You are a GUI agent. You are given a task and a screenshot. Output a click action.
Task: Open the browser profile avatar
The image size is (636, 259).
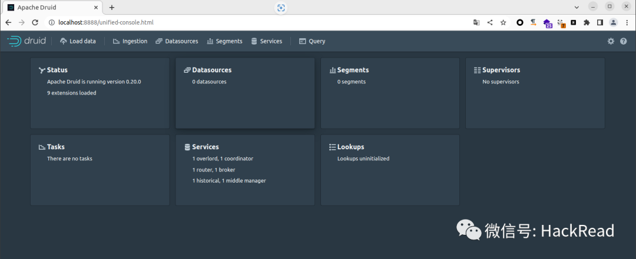click(614, 23)
